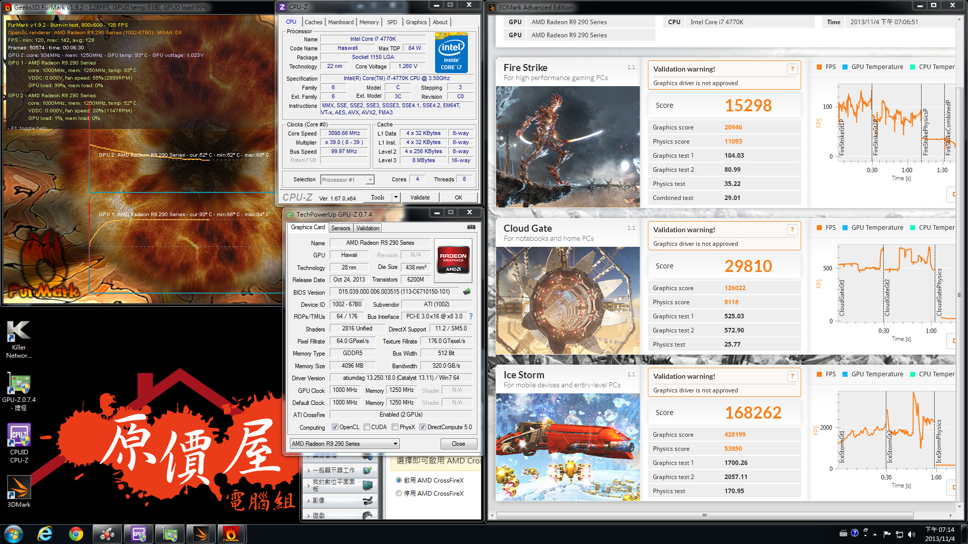The height and width of the screenshot is (544, 968).
Task: Select the enable AMD CrossFireX radio button
Action: (399, 481)
